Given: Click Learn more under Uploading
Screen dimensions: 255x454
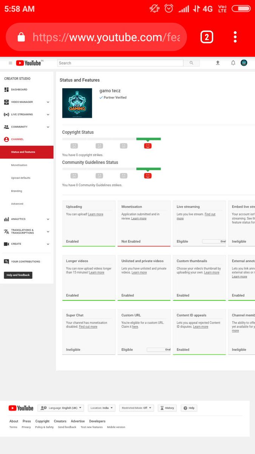Looking at the screenshot, I should pos(96,214).
